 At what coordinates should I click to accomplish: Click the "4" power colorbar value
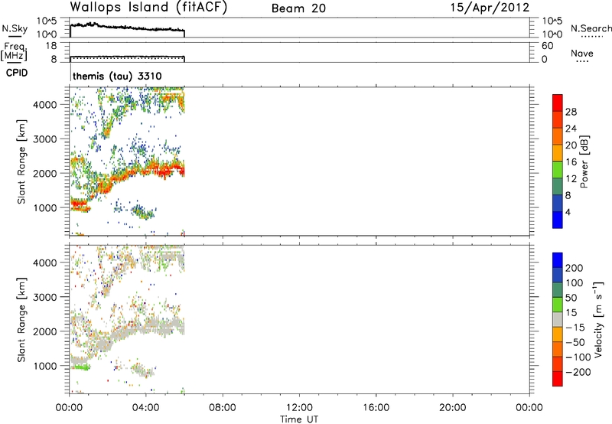point(568,212)
